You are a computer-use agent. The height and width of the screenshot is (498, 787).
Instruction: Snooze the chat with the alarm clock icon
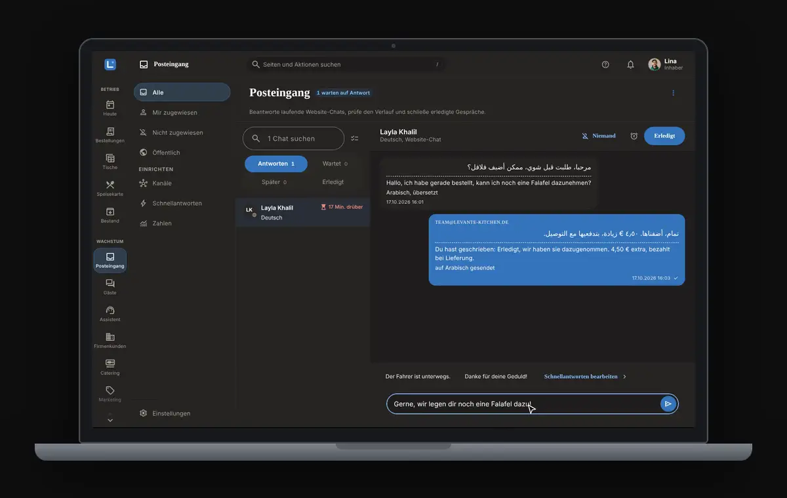tap(634, 136)
